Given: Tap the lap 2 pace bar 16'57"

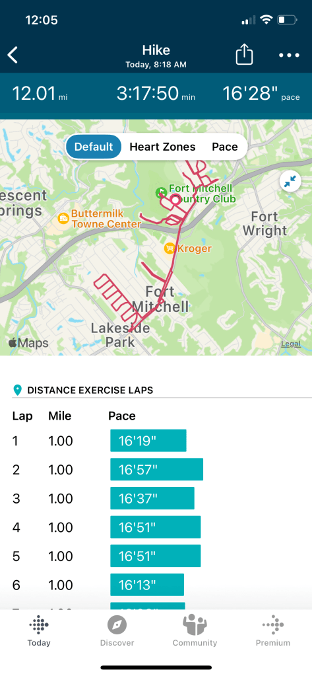Looking at the screenshot, I should pyautogui.click(x=156, y=469).
